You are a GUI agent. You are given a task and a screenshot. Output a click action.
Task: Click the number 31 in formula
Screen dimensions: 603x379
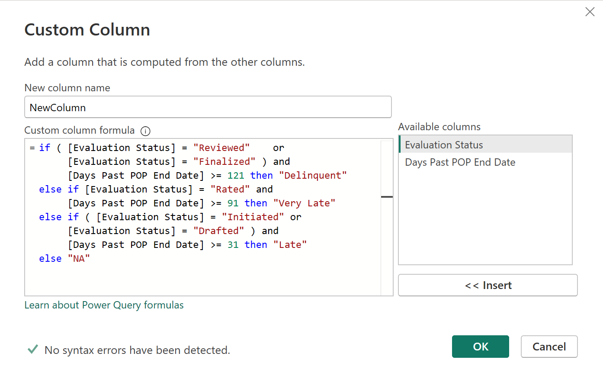coord(233,244)
